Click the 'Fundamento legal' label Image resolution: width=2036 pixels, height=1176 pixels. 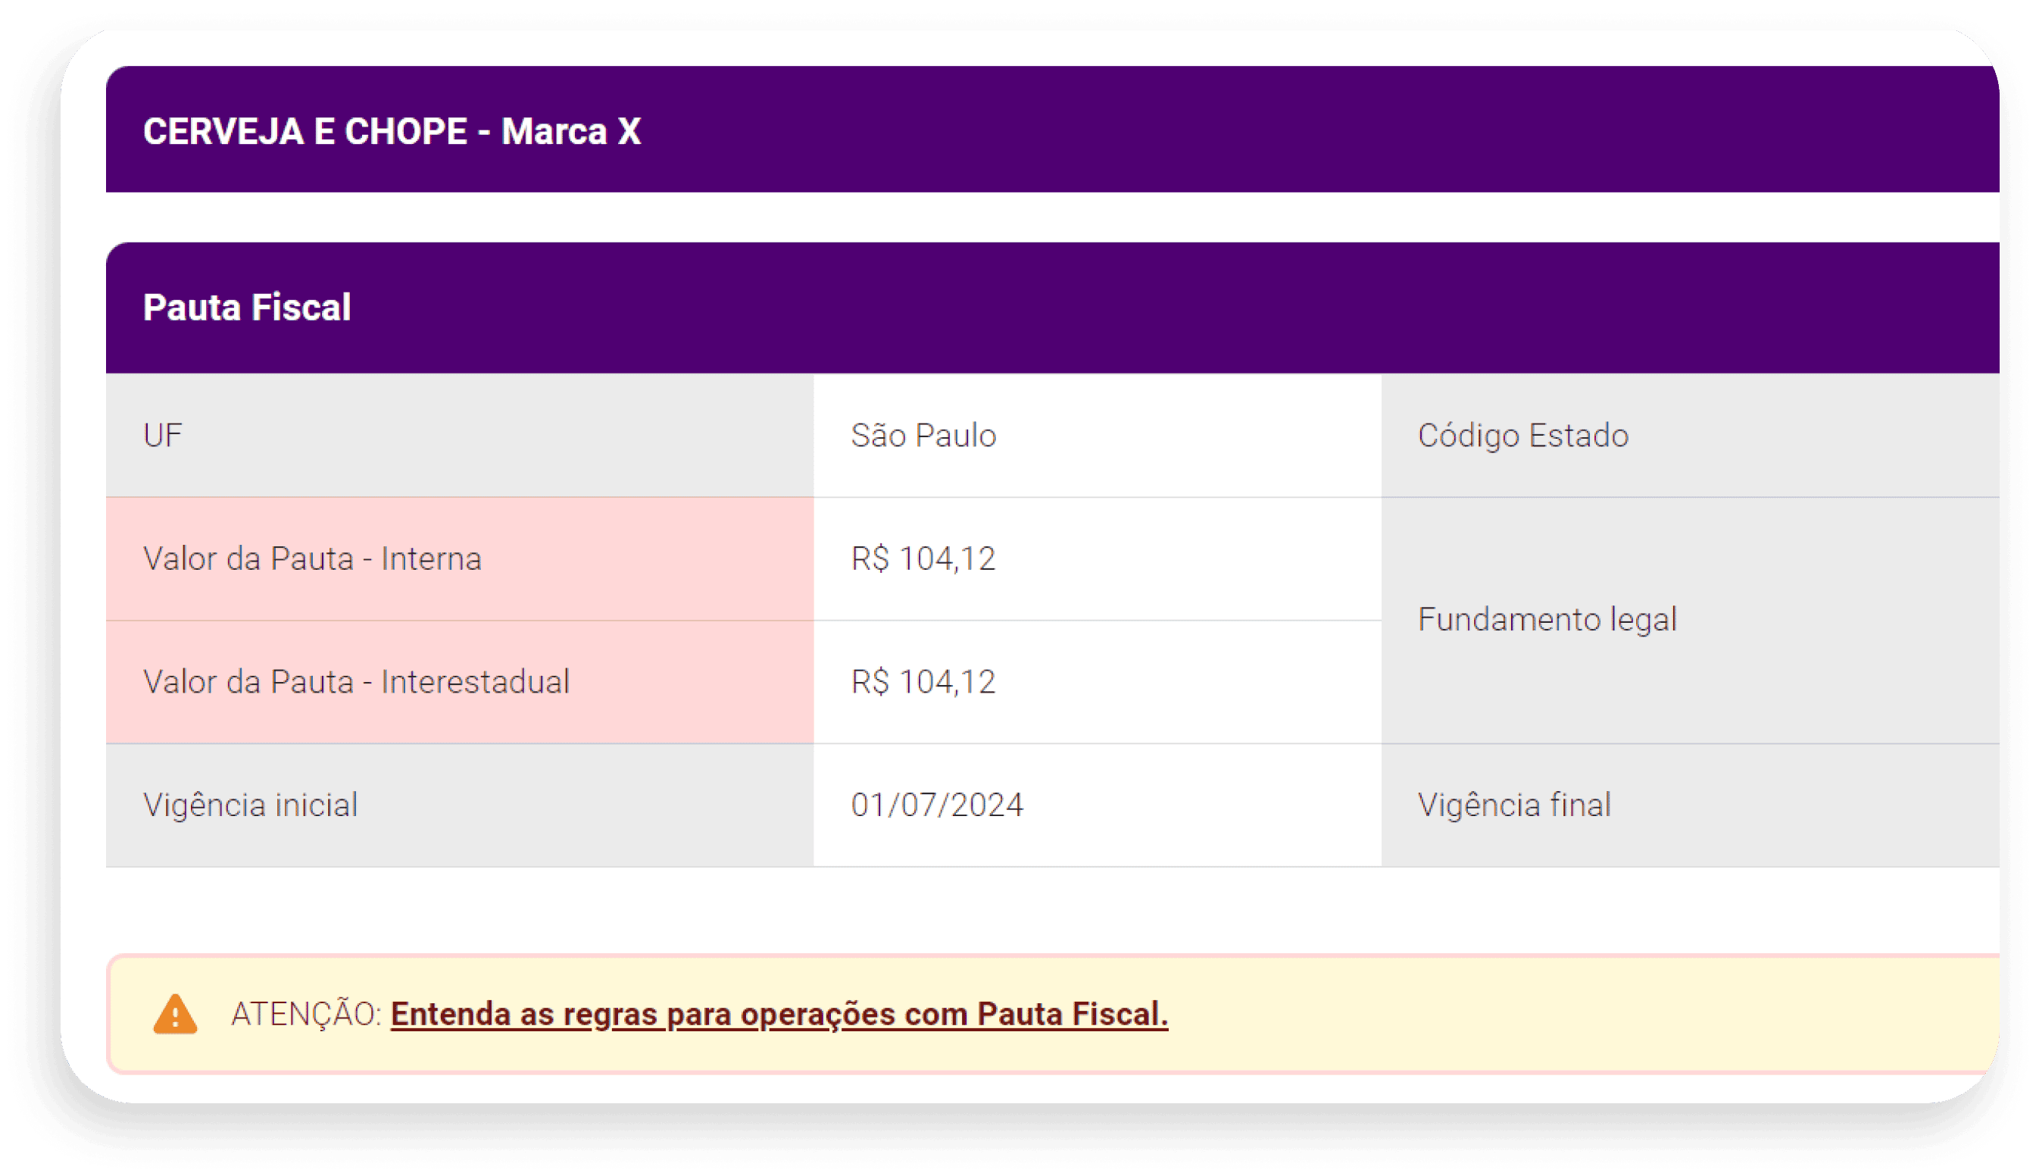point(1547,620)
